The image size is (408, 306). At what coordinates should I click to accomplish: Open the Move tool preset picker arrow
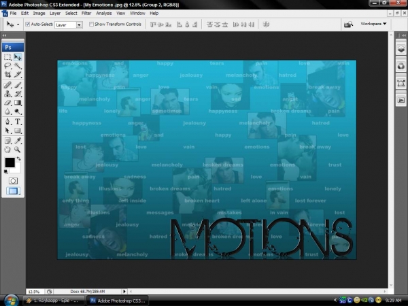18,24
